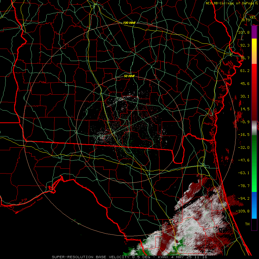Click the 92.3 velocity scale value
Image resolution: width=259 pixels, height=259 pixels.
[245, 45]
